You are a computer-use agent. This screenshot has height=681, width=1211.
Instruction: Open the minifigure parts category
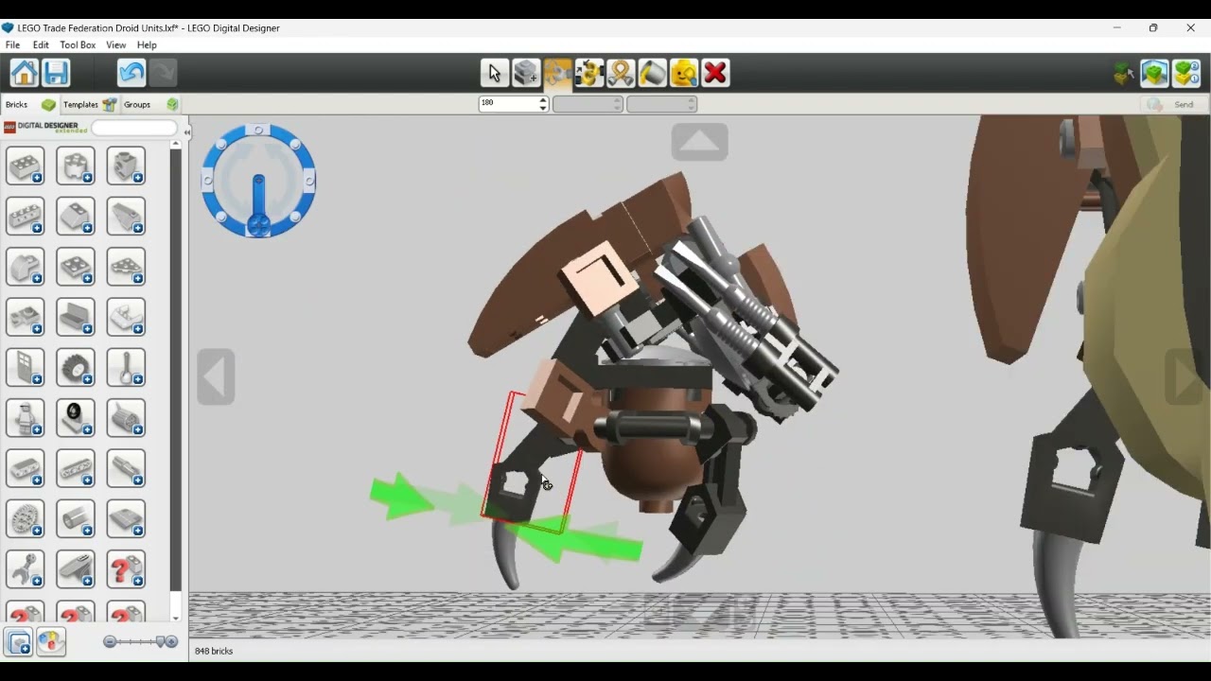tap(26, 417)
